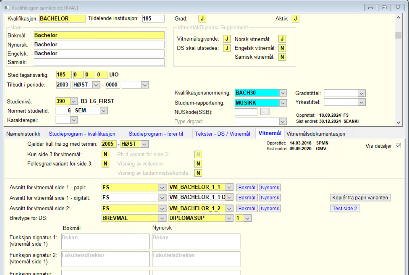
Task: Click Kopiér fra papir-varianten button
Action: [360, 198]
